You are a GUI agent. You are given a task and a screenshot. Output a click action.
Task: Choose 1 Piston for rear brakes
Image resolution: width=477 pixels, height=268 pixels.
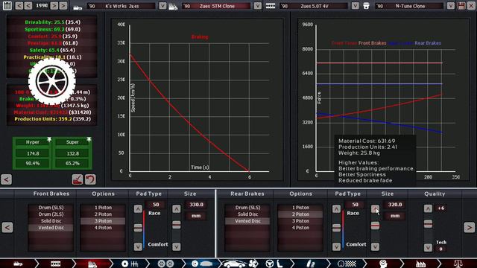coord(300,208)
